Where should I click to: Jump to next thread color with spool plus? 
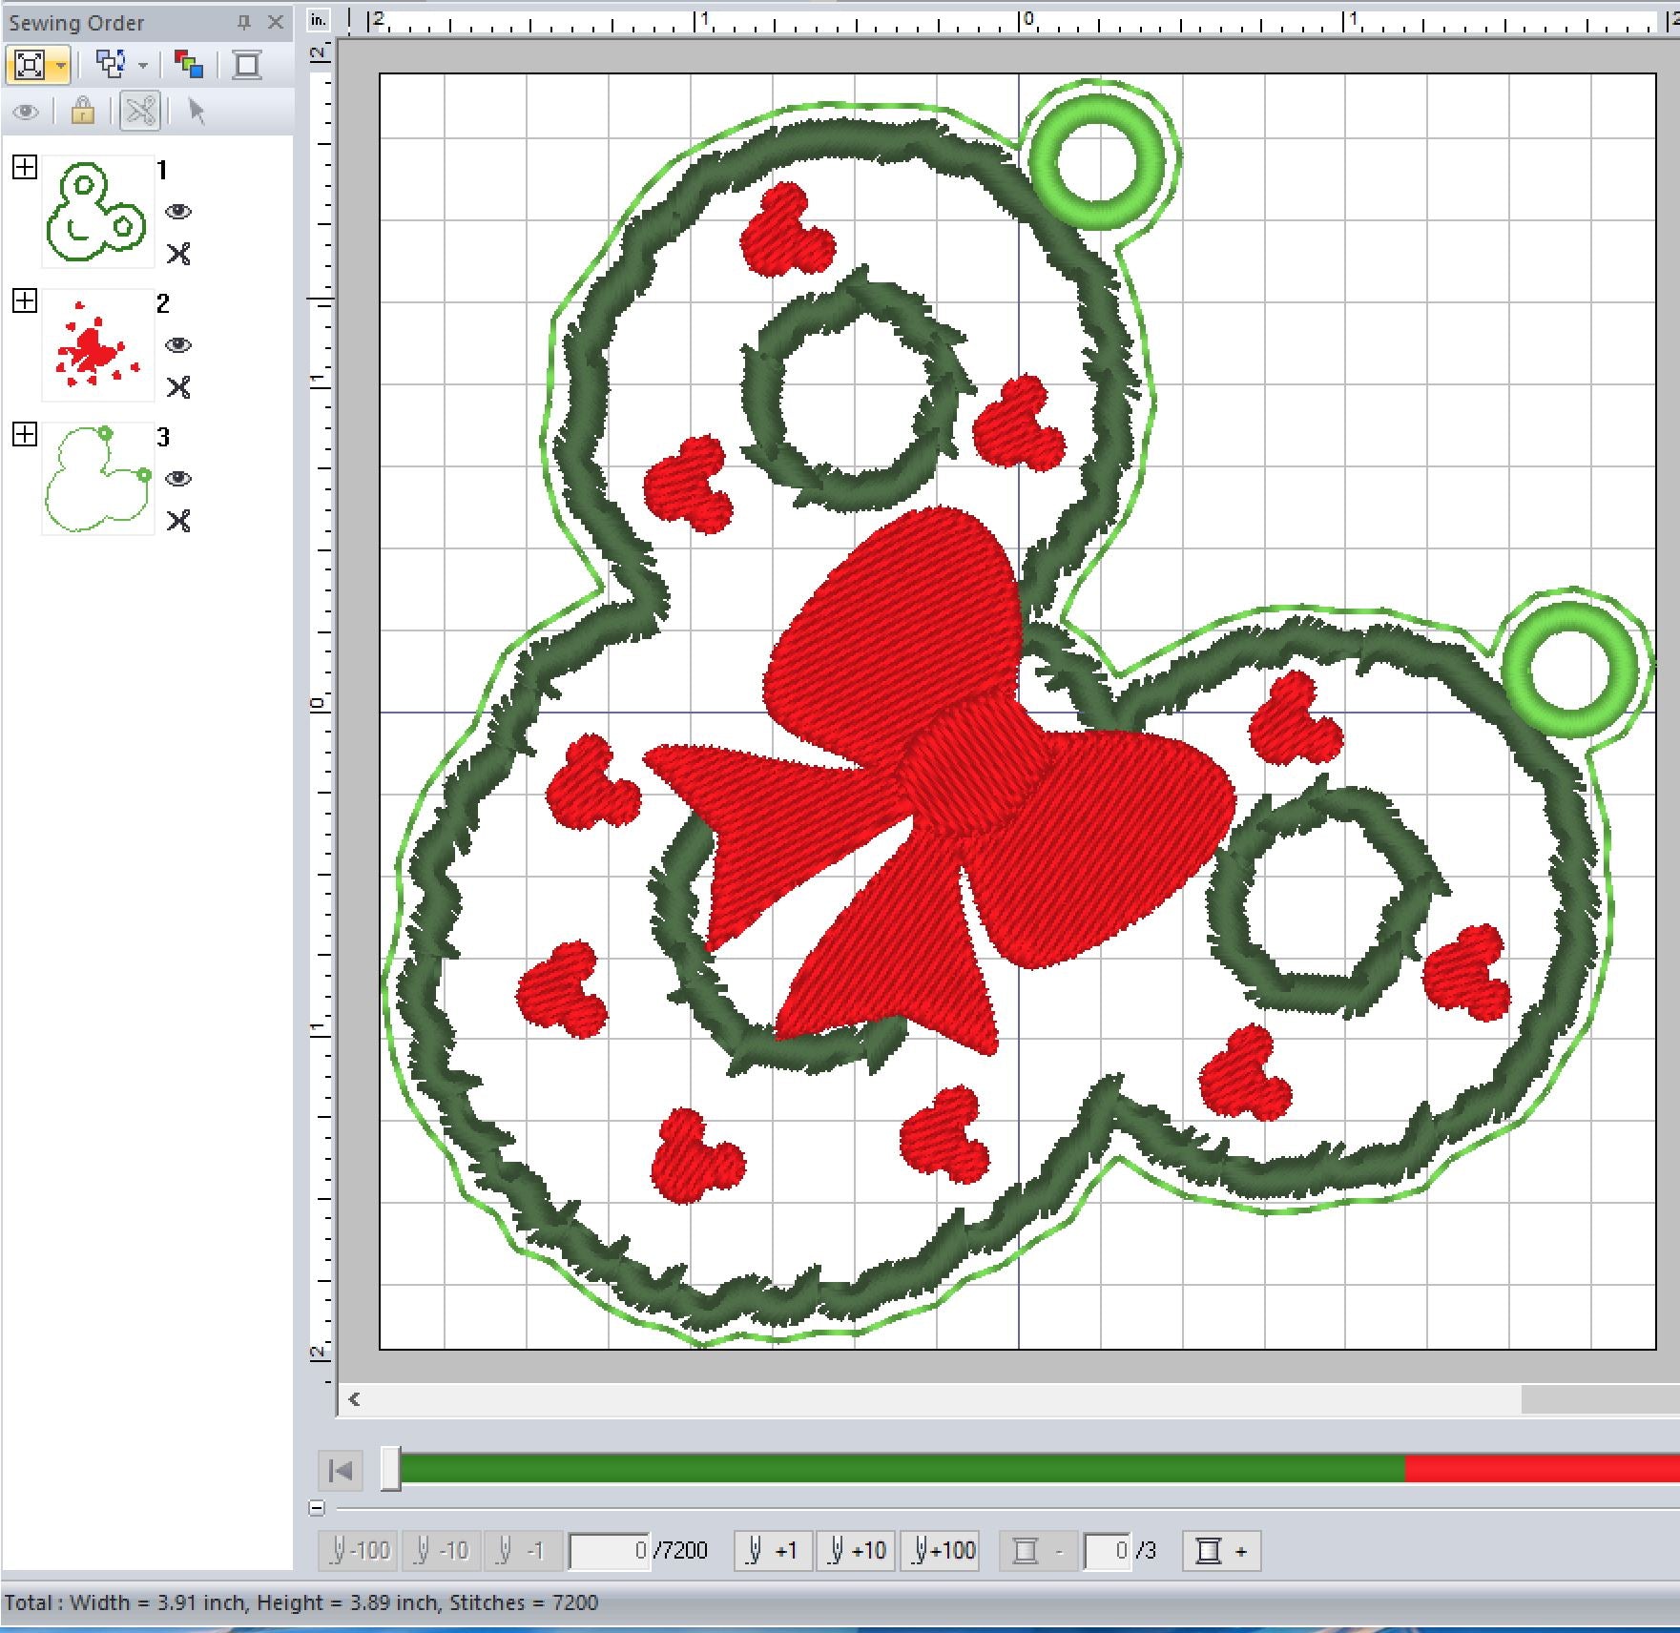point(1221,1551)
